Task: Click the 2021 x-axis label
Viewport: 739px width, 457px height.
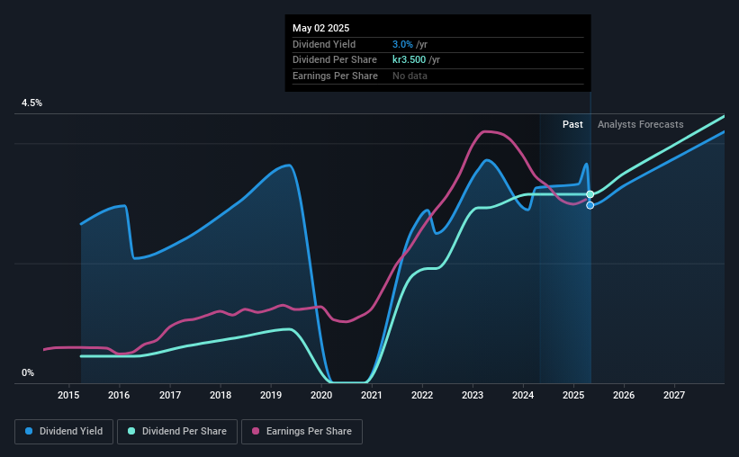Action: pyautogui.click(x=372, y=395)
